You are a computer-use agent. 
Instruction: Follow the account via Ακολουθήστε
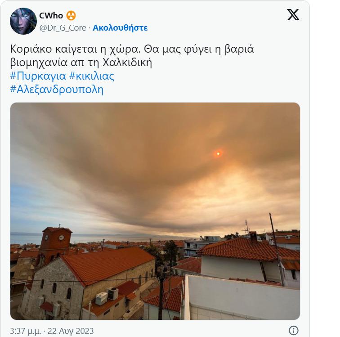point(120,28)
